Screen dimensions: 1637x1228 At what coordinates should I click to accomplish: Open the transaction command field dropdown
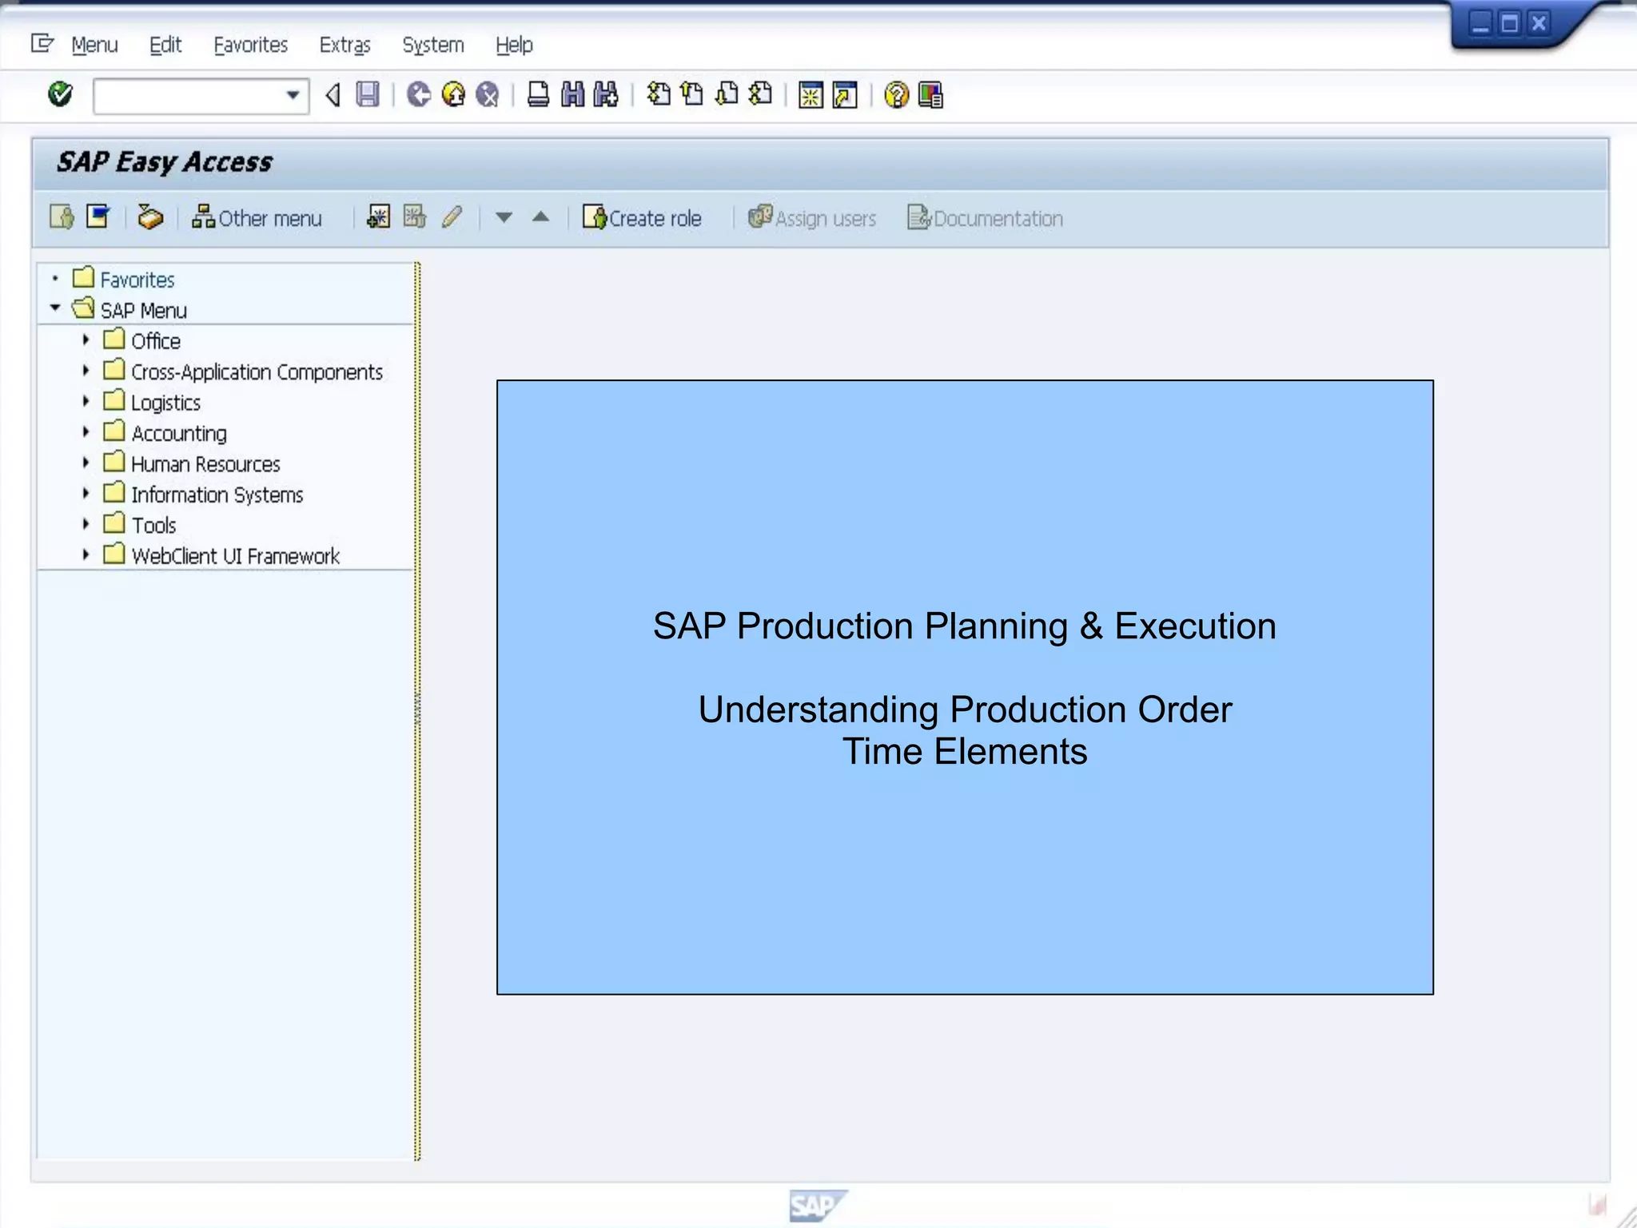pyautogui.click(x=293, y=96)
